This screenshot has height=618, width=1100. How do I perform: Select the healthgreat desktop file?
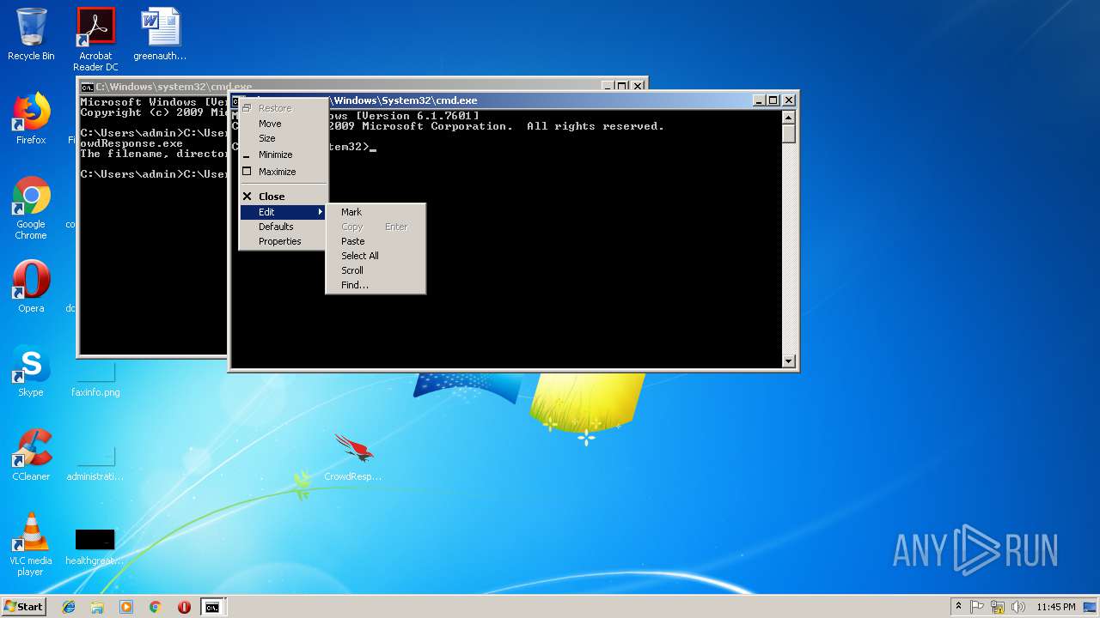(x=95, y=546)
